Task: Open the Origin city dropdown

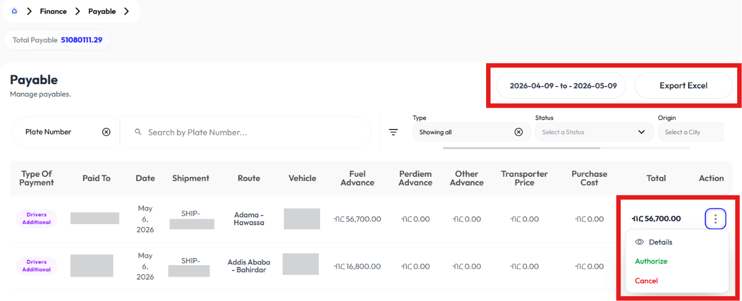Action: click(691, 132)
